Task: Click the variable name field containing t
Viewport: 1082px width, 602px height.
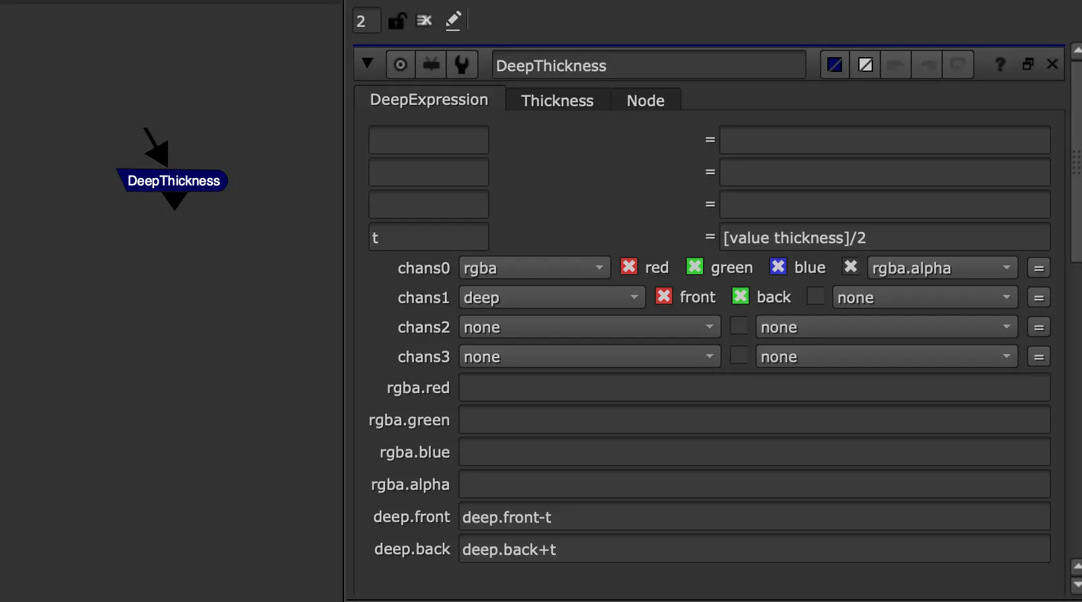Action: (429, 237)
